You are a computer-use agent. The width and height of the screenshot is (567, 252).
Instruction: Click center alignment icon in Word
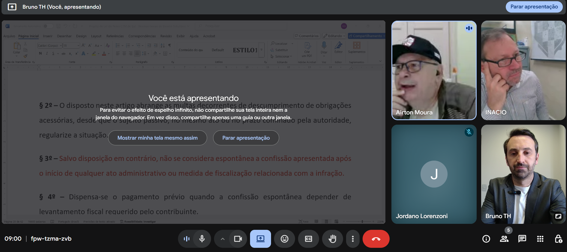pyautogui.click(x=124, y=54)
